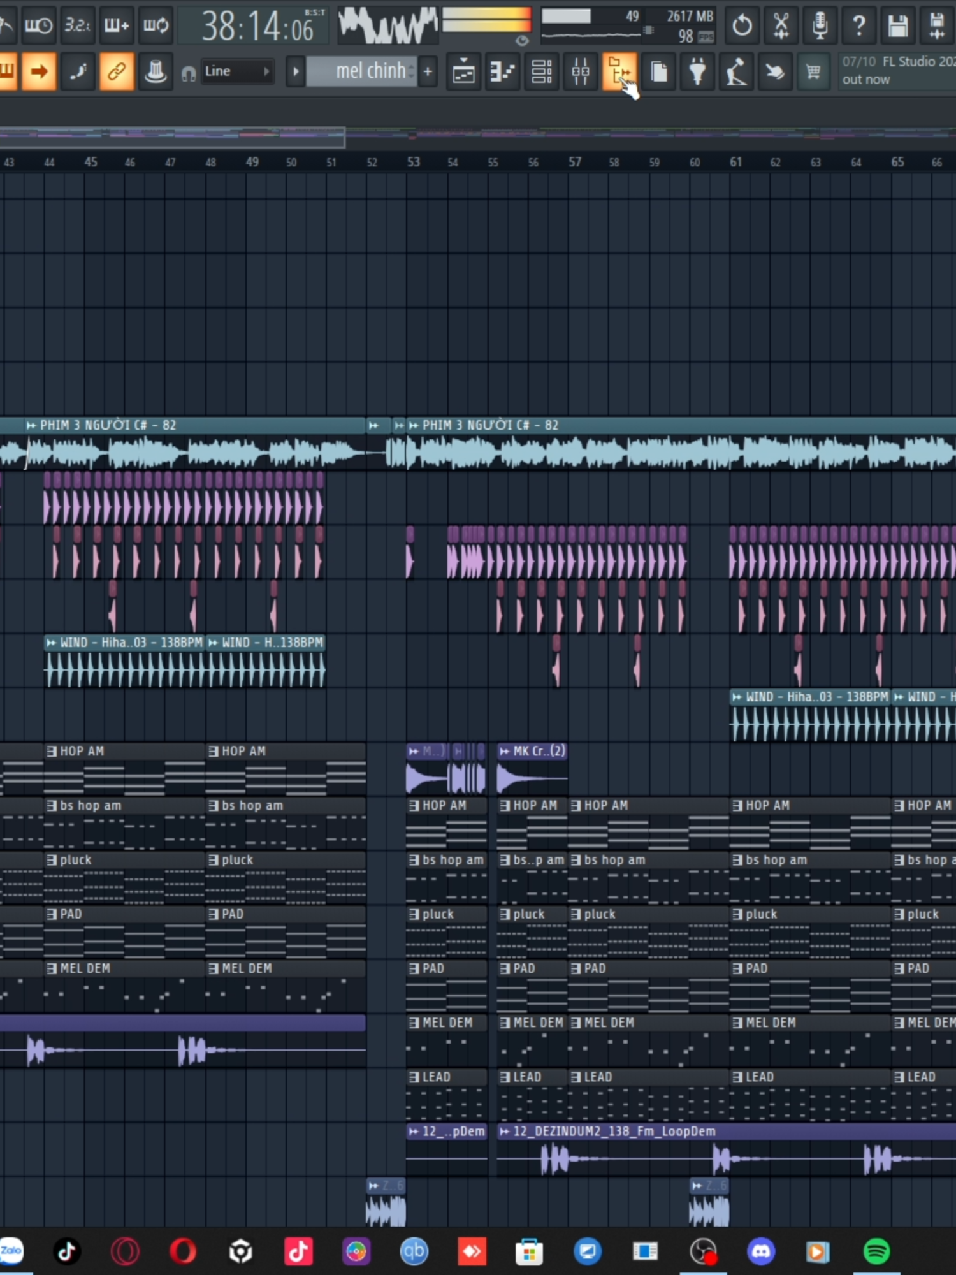The height and width of the screenshot is (1275, 956).
Task: Open clip menu of 12_..pDem clip
Action: 414,1132
